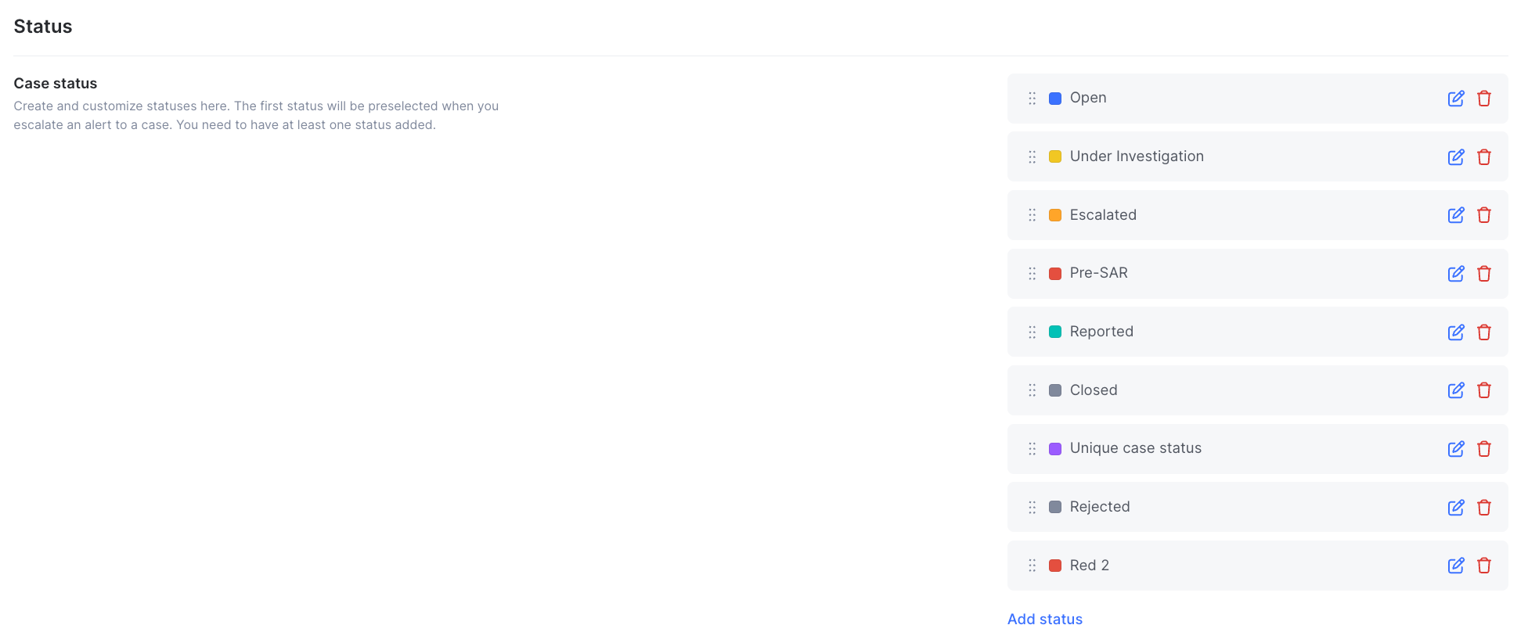Click the blue swatch next to Open
This screenshot has height=643, width=1528.
1055,99
